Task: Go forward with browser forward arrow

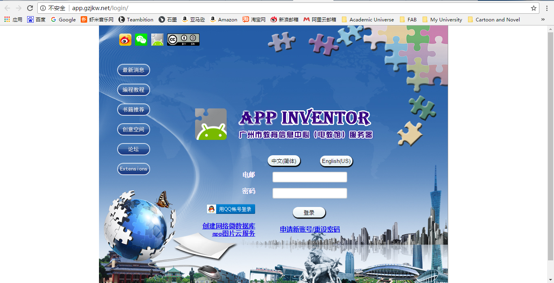Action: tap(18, 8)
